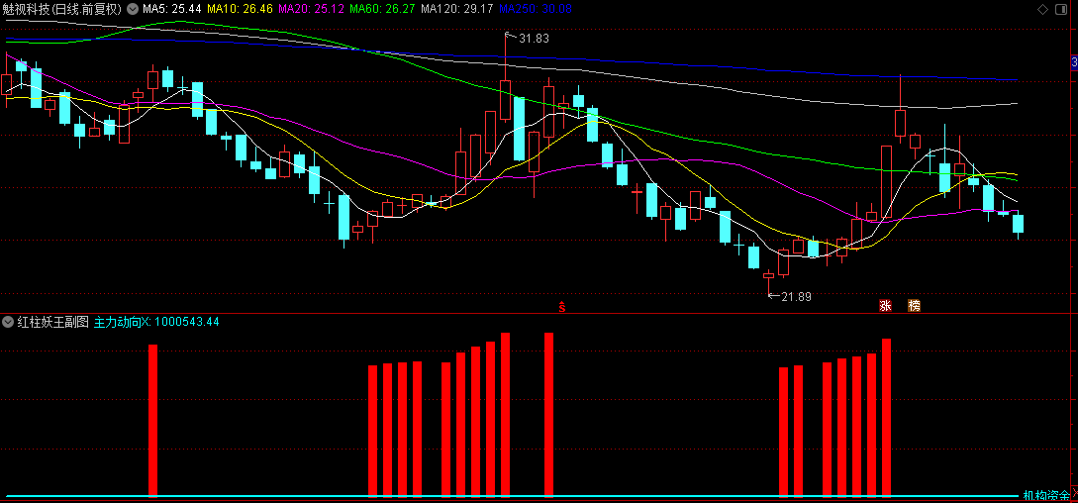Click the 机构资金 label at bottom right
This screenshot has width=1078, height=503.
pyautogui.click(x=1045, y=495)
